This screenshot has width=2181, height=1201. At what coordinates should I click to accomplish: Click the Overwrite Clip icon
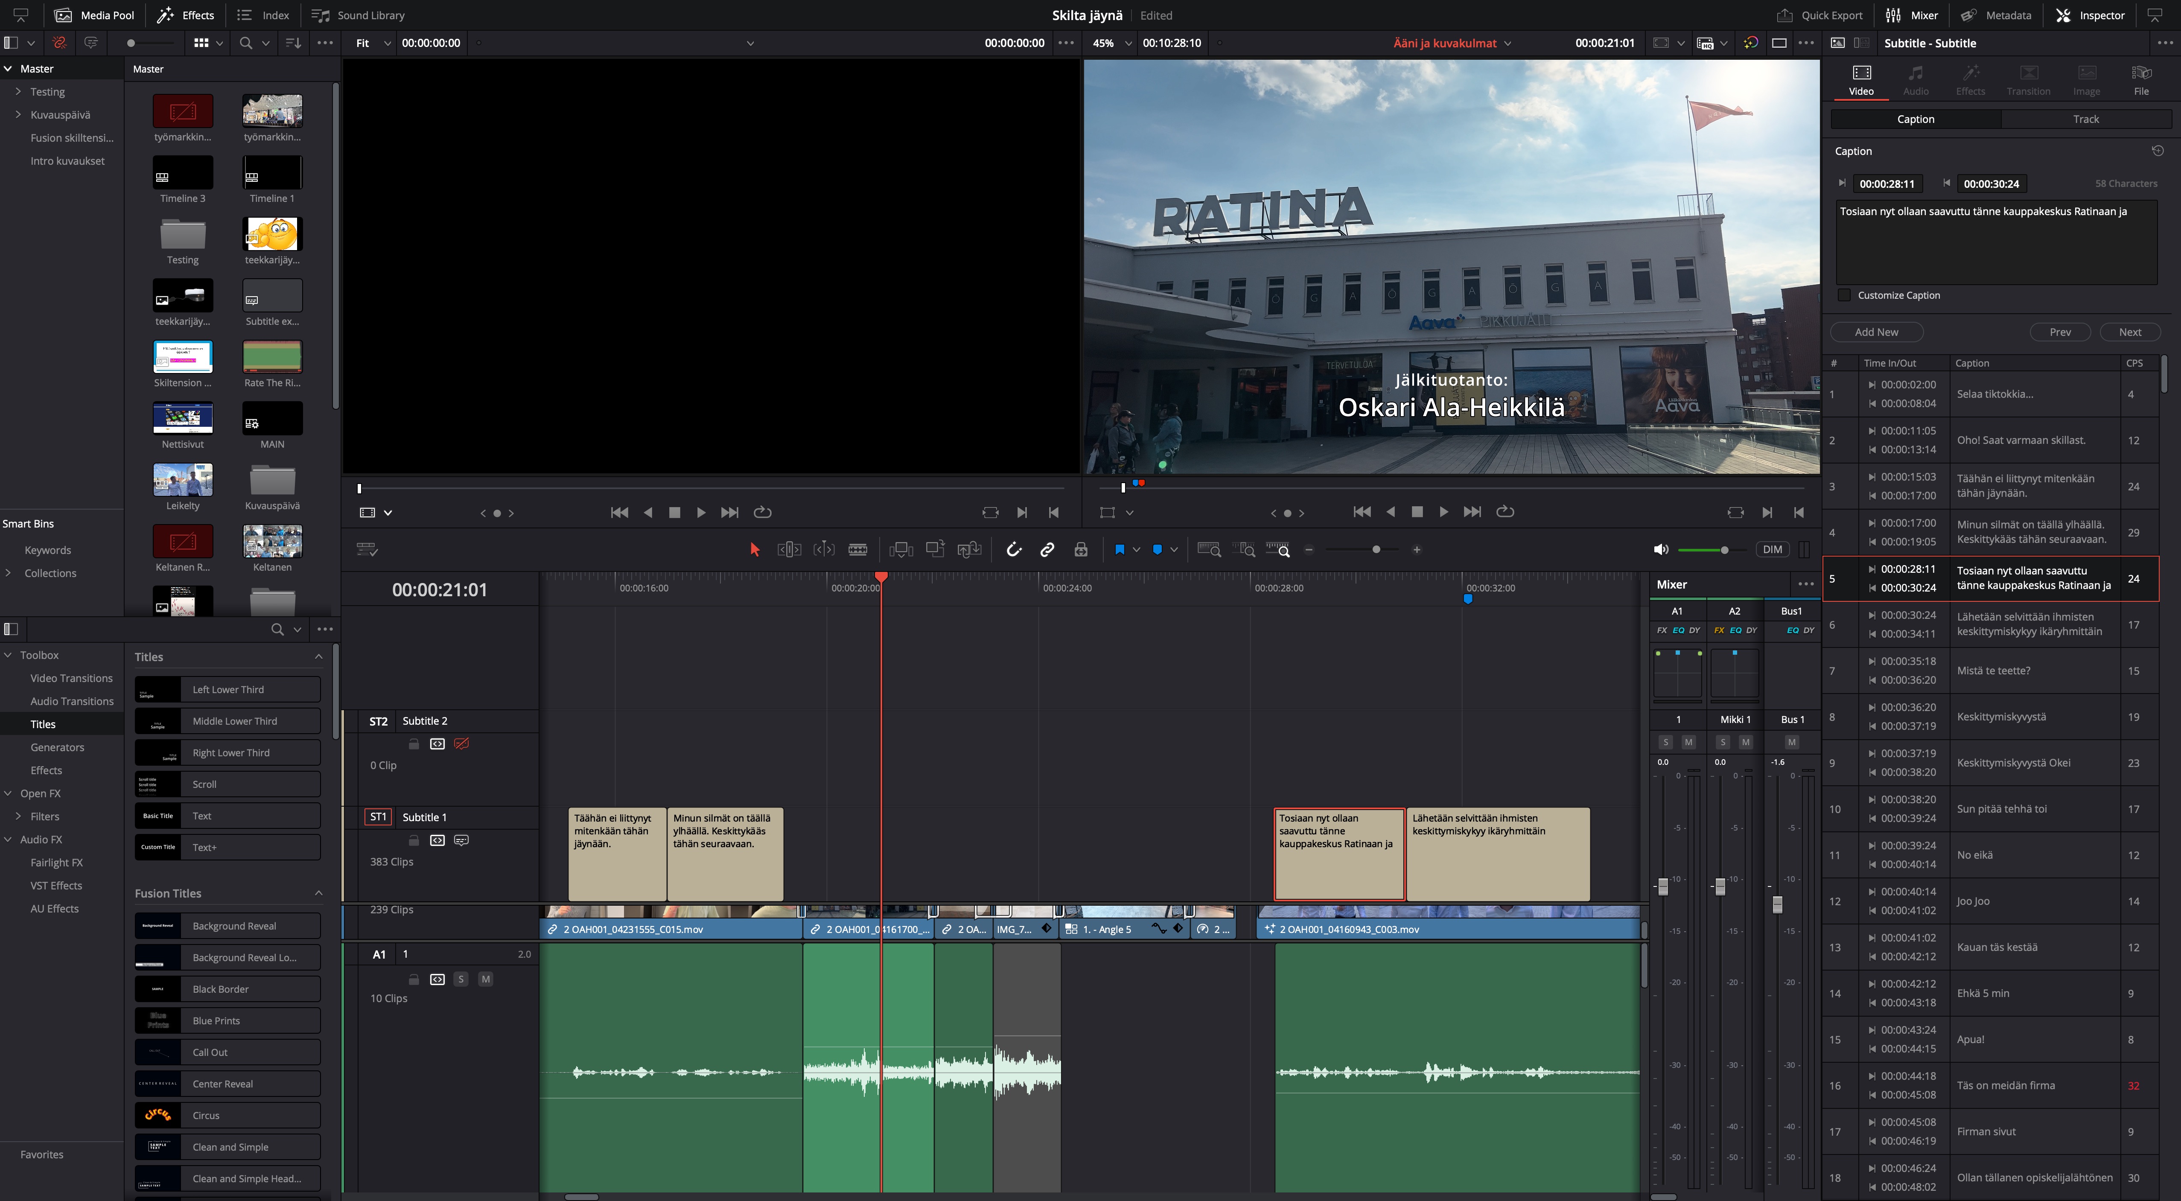point(936,550)
